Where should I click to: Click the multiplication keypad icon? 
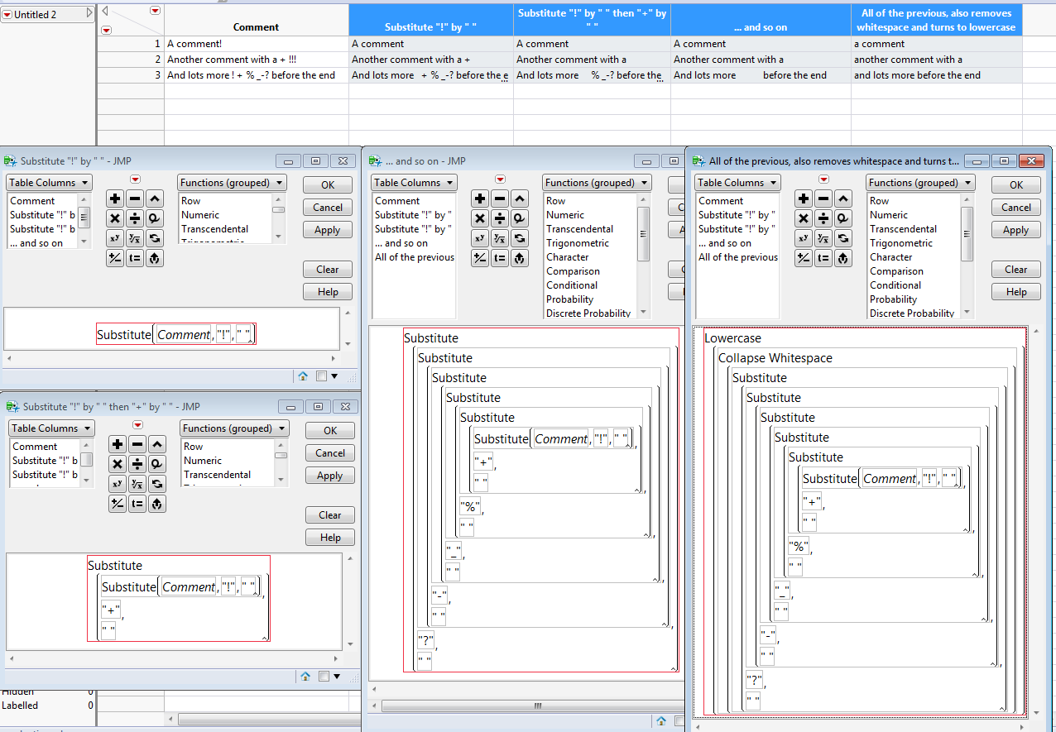(117, 218)
